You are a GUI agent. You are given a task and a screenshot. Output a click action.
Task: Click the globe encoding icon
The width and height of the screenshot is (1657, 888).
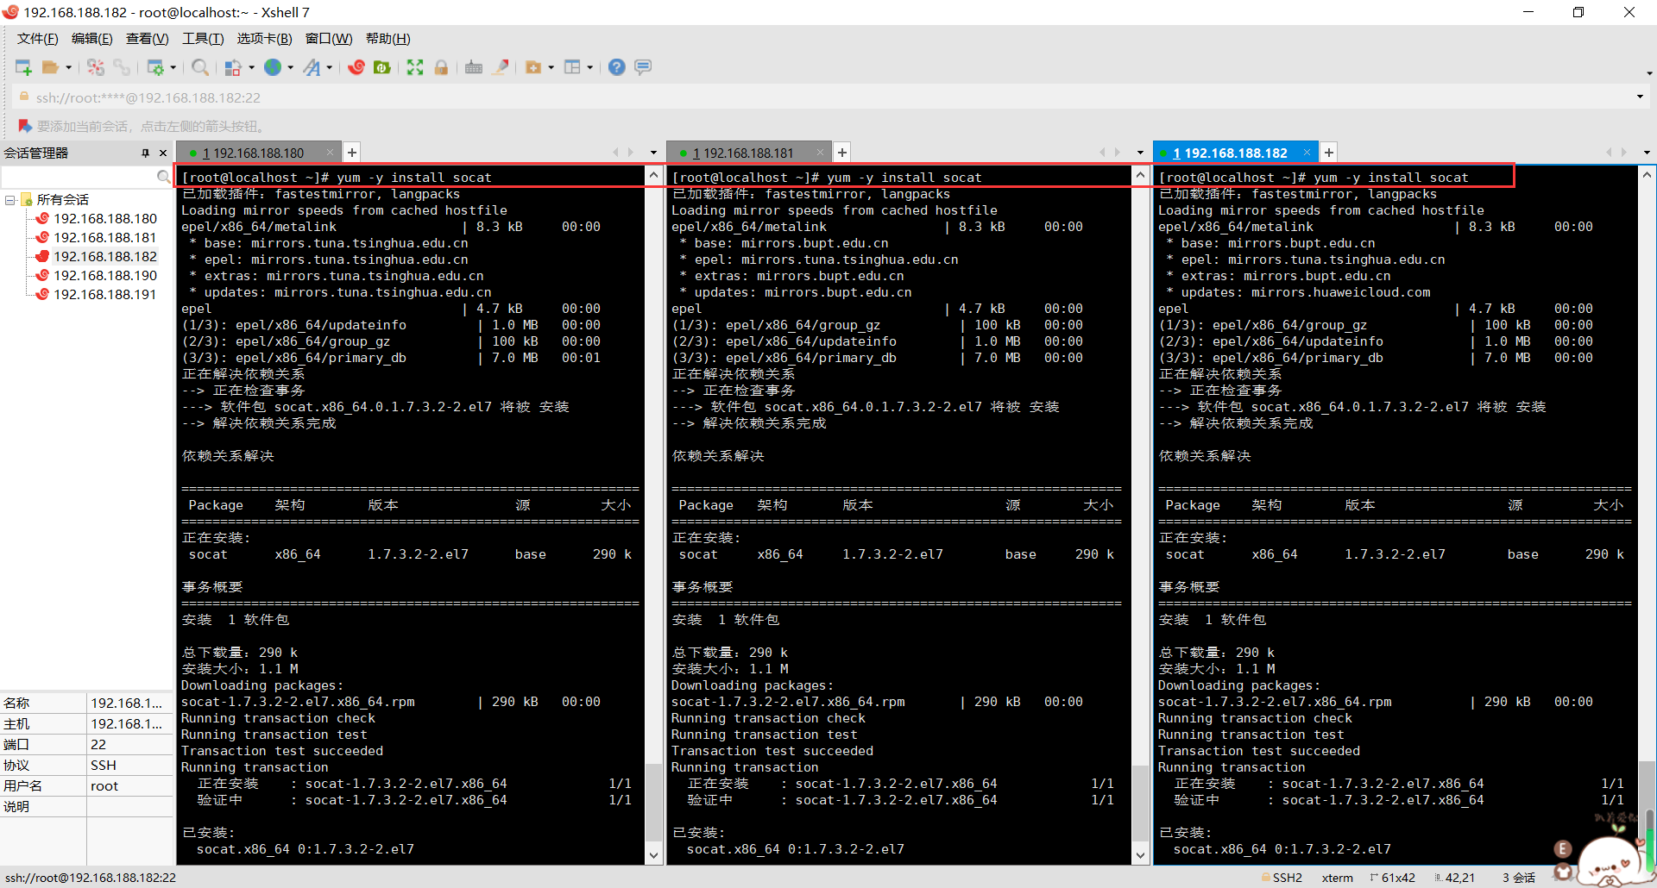(x=273, y=67)
